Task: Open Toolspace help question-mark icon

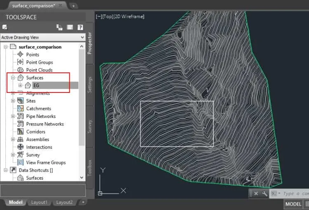Action: 80,27
